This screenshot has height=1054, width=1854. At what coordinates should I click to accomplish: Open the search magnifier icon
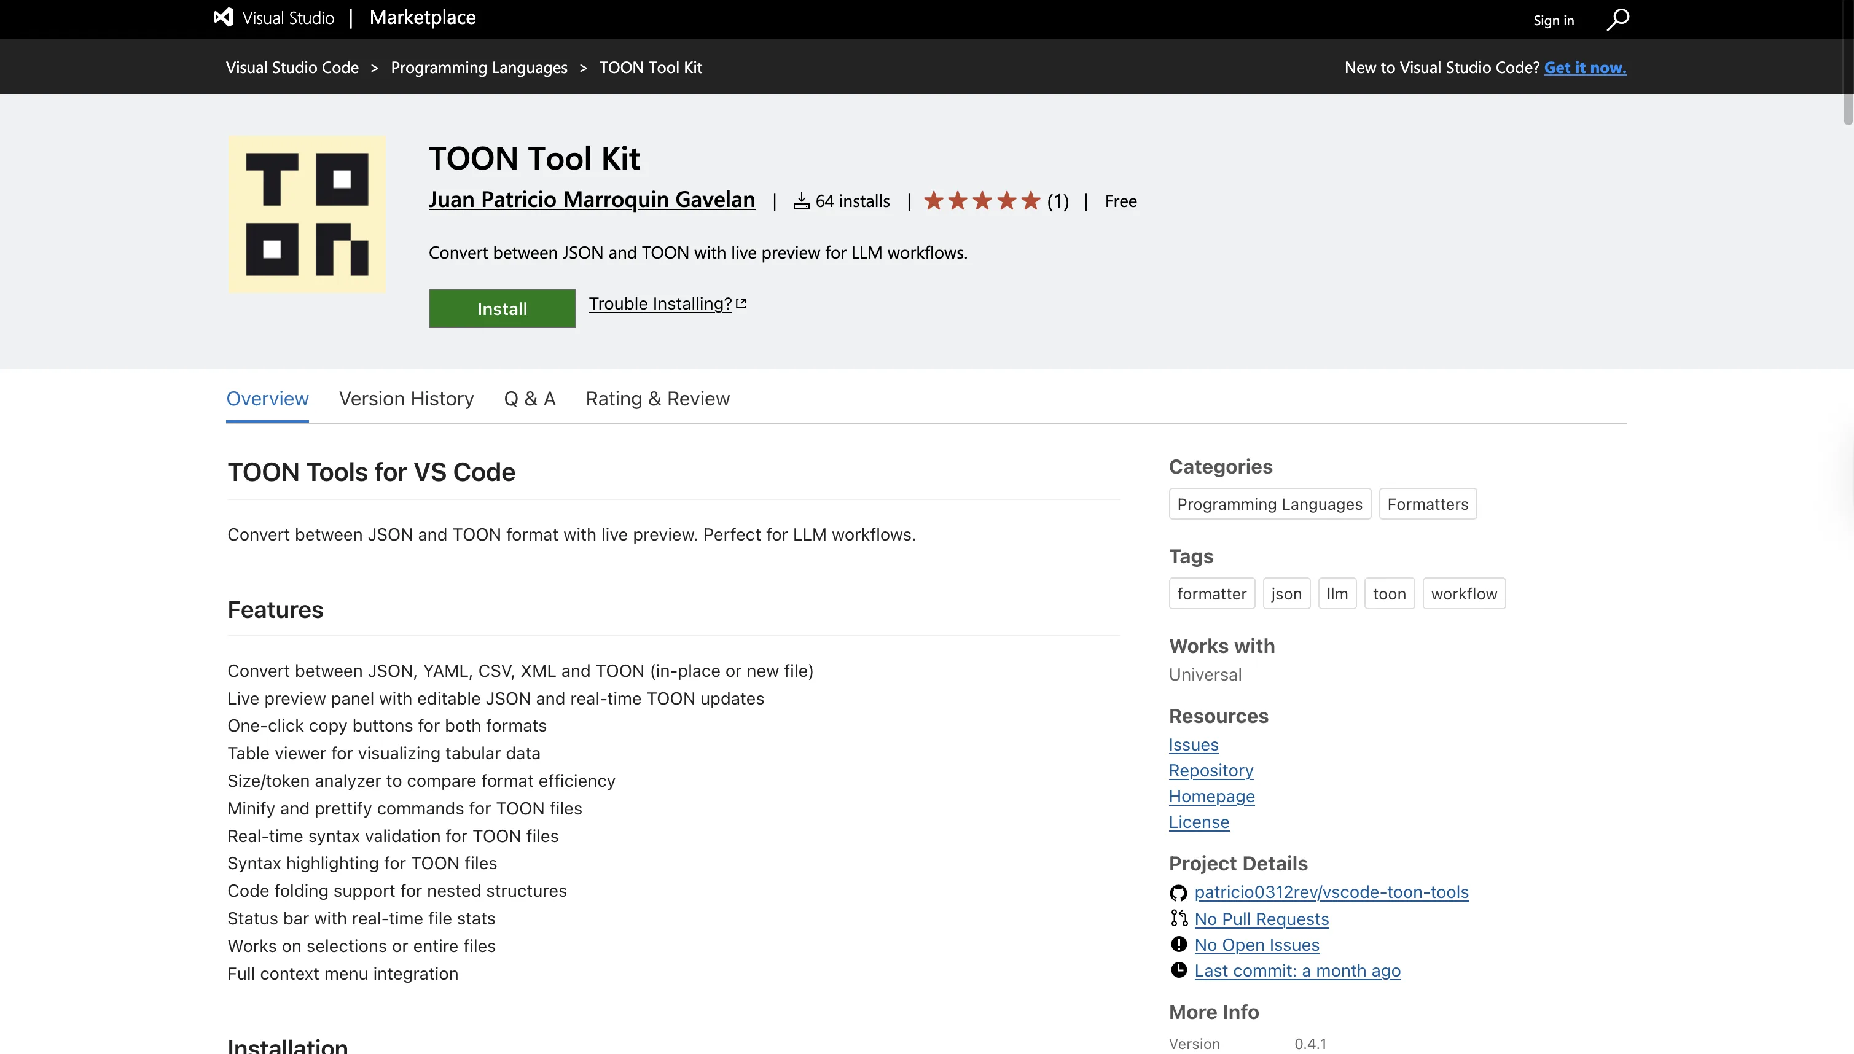[1617, 19]
